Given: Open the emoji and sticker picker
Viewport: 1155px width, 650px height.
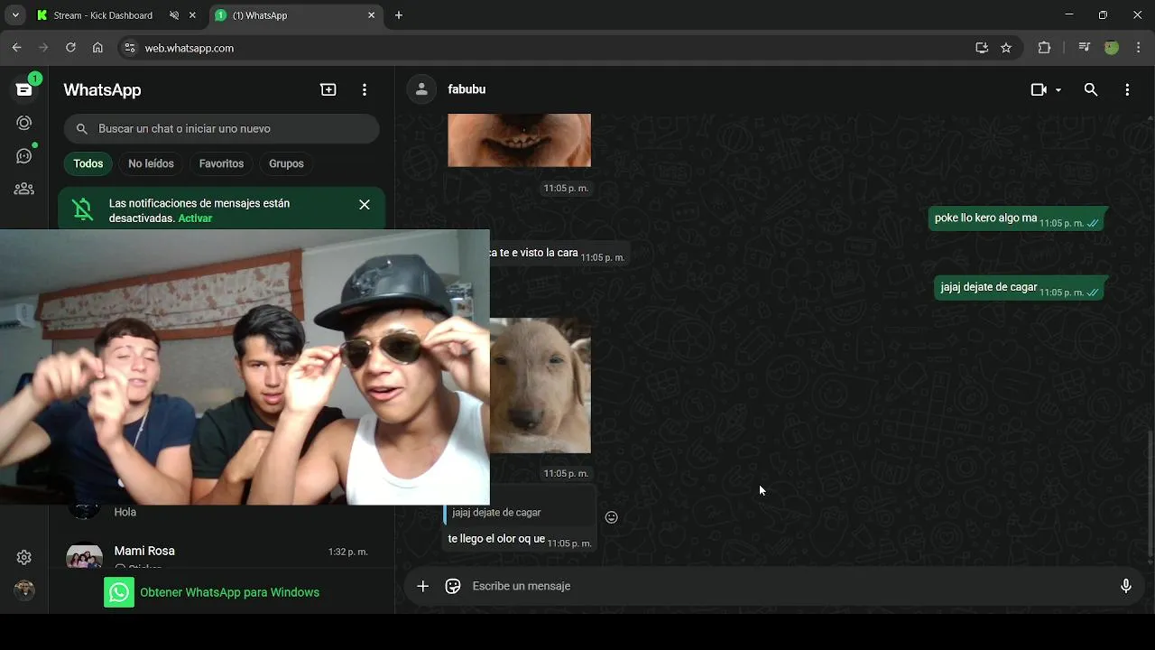Looking at the screenshot, I should [453, 586].
